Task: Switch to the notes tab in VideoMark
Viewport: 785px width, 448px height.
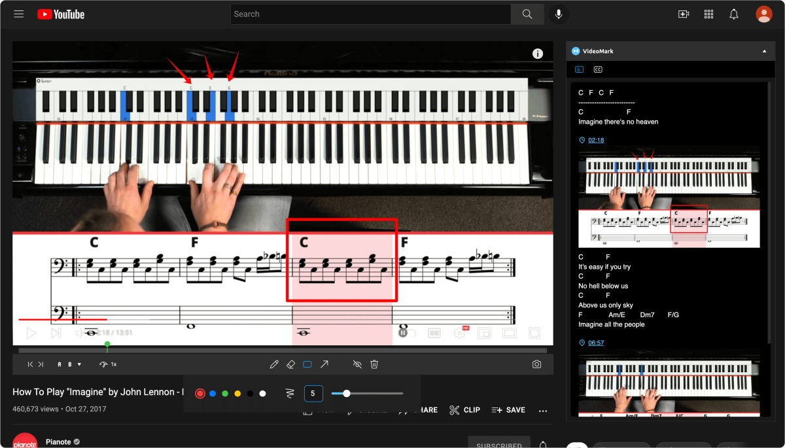Action: point(580,69)
